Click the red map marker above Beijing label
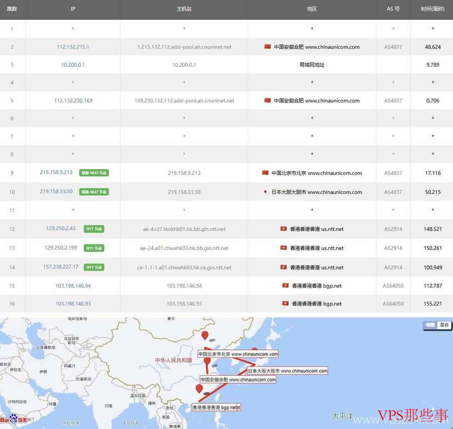 (205, 335)
